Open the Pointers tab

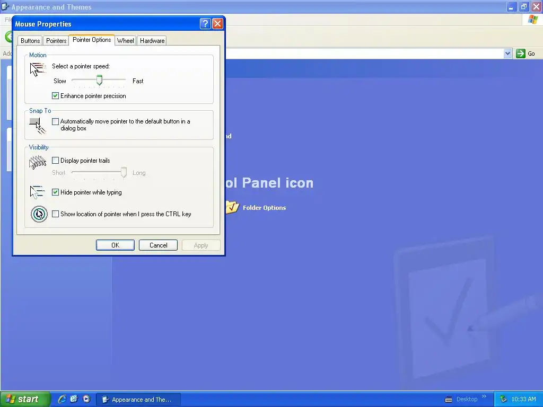click(x=56, y=40)
